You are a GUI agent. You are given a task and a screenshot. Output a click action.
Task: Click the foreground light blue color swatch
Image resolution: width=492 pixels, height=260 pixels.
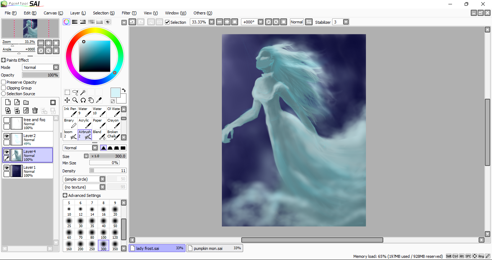115,93
